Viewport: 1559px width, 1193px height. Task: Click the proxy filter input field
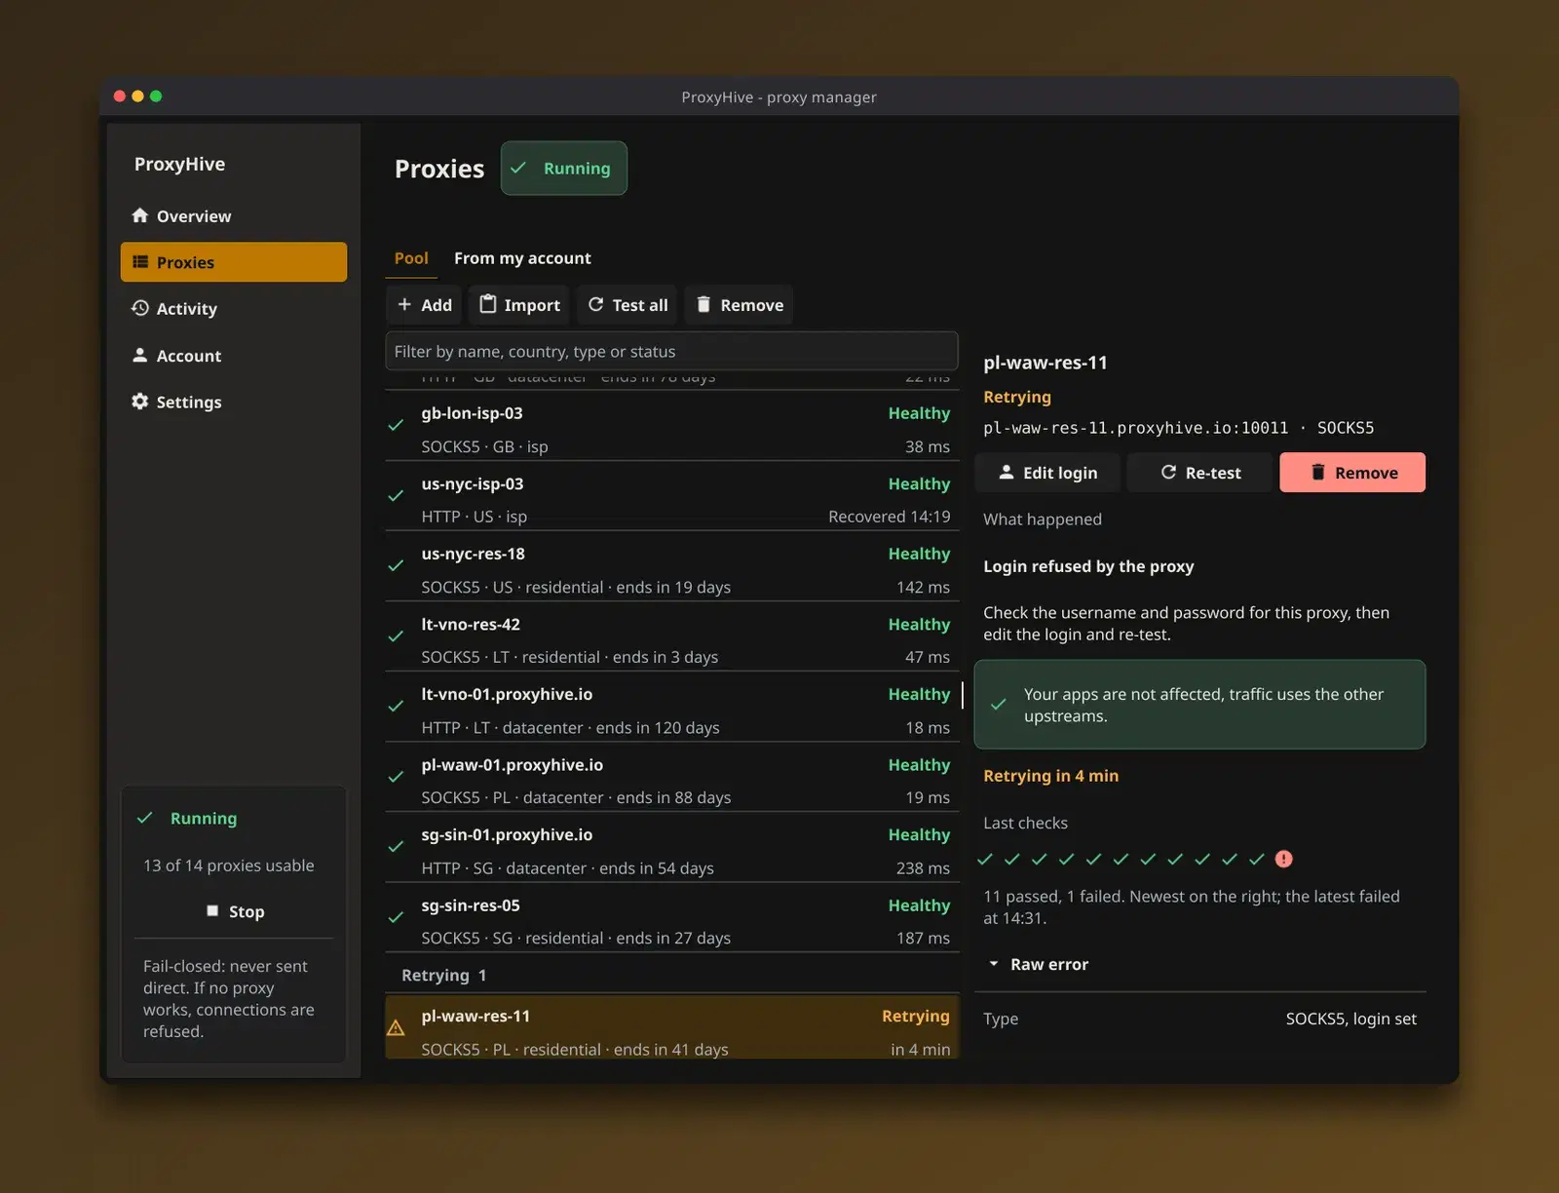pos(671,351)
